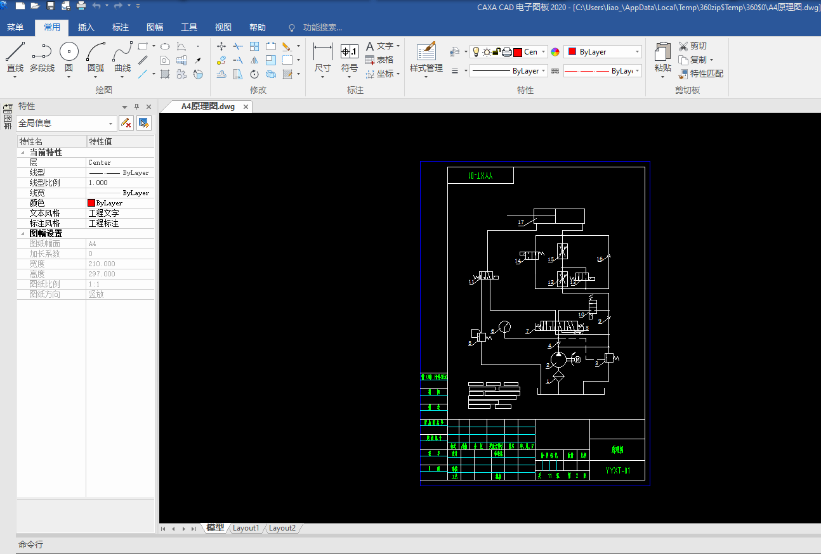Choose the rectangle drawing tool
Image resolution: width=821 pixels, height=554 pixels.
tap(143, 46)
